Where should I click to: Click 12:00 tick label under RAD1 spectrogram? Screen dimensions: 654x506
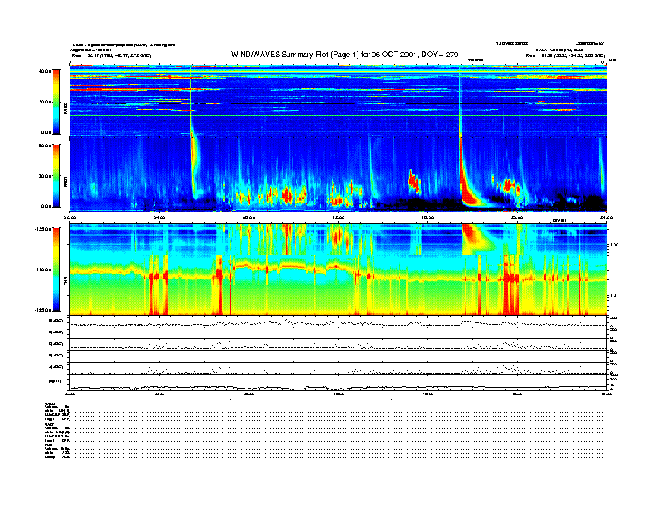[338, 217]
